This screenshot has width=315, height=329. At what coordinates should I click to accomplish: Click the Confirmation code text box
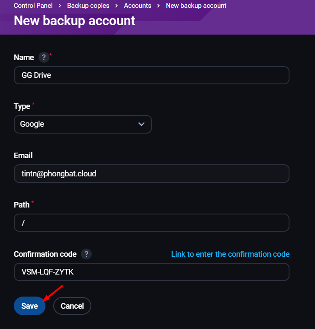151,272
